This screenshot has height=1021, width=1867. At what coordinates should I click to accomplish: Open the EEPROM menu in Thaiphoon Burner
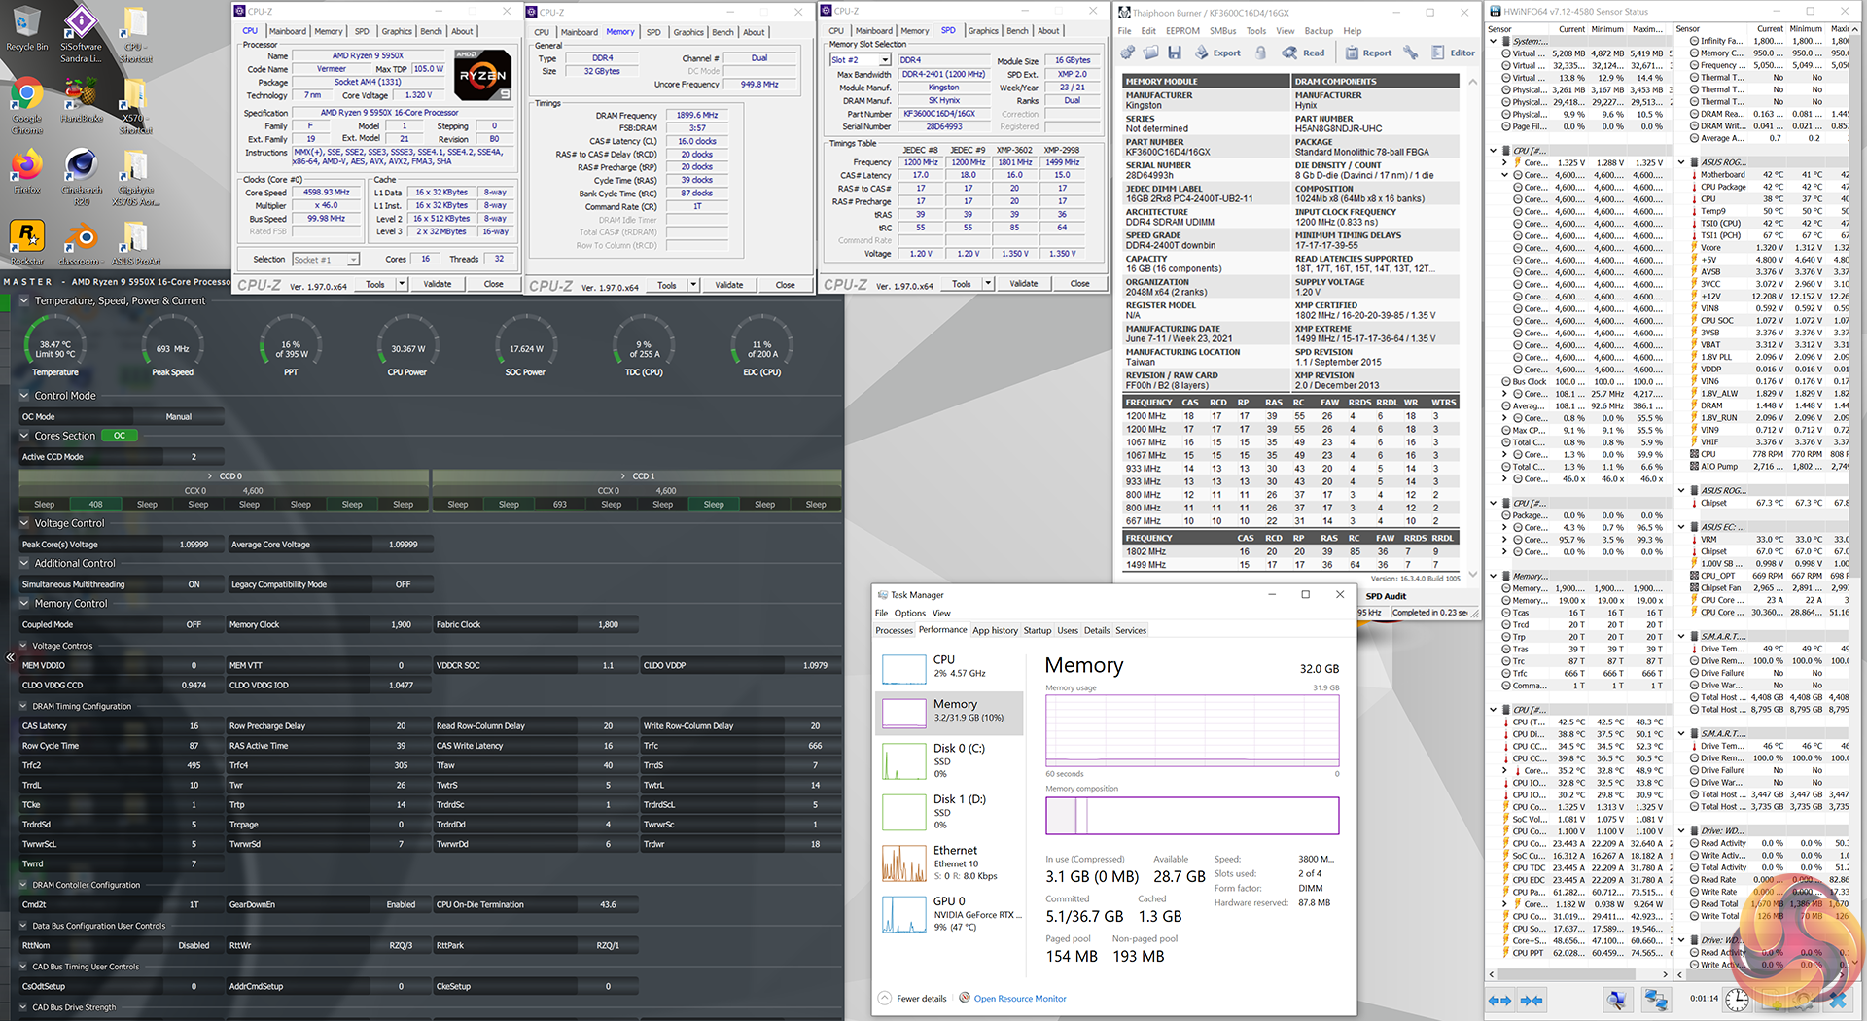tap(1182, 31)
